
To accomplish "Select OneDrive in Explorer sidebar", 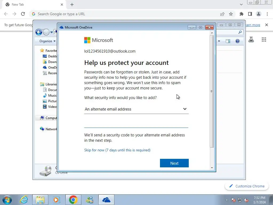I will [50, 67].
